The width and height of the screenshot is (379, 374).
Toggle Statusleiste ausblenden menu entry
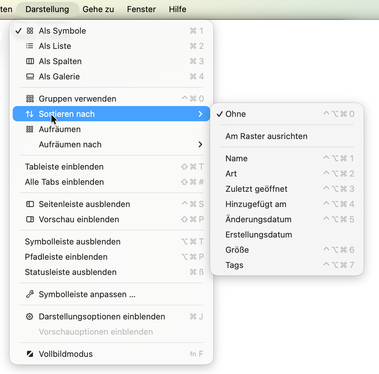click(71, 272)
